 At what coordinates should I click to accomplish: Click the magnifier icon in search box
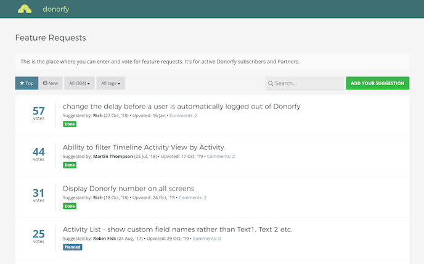(x=271, y=83)
